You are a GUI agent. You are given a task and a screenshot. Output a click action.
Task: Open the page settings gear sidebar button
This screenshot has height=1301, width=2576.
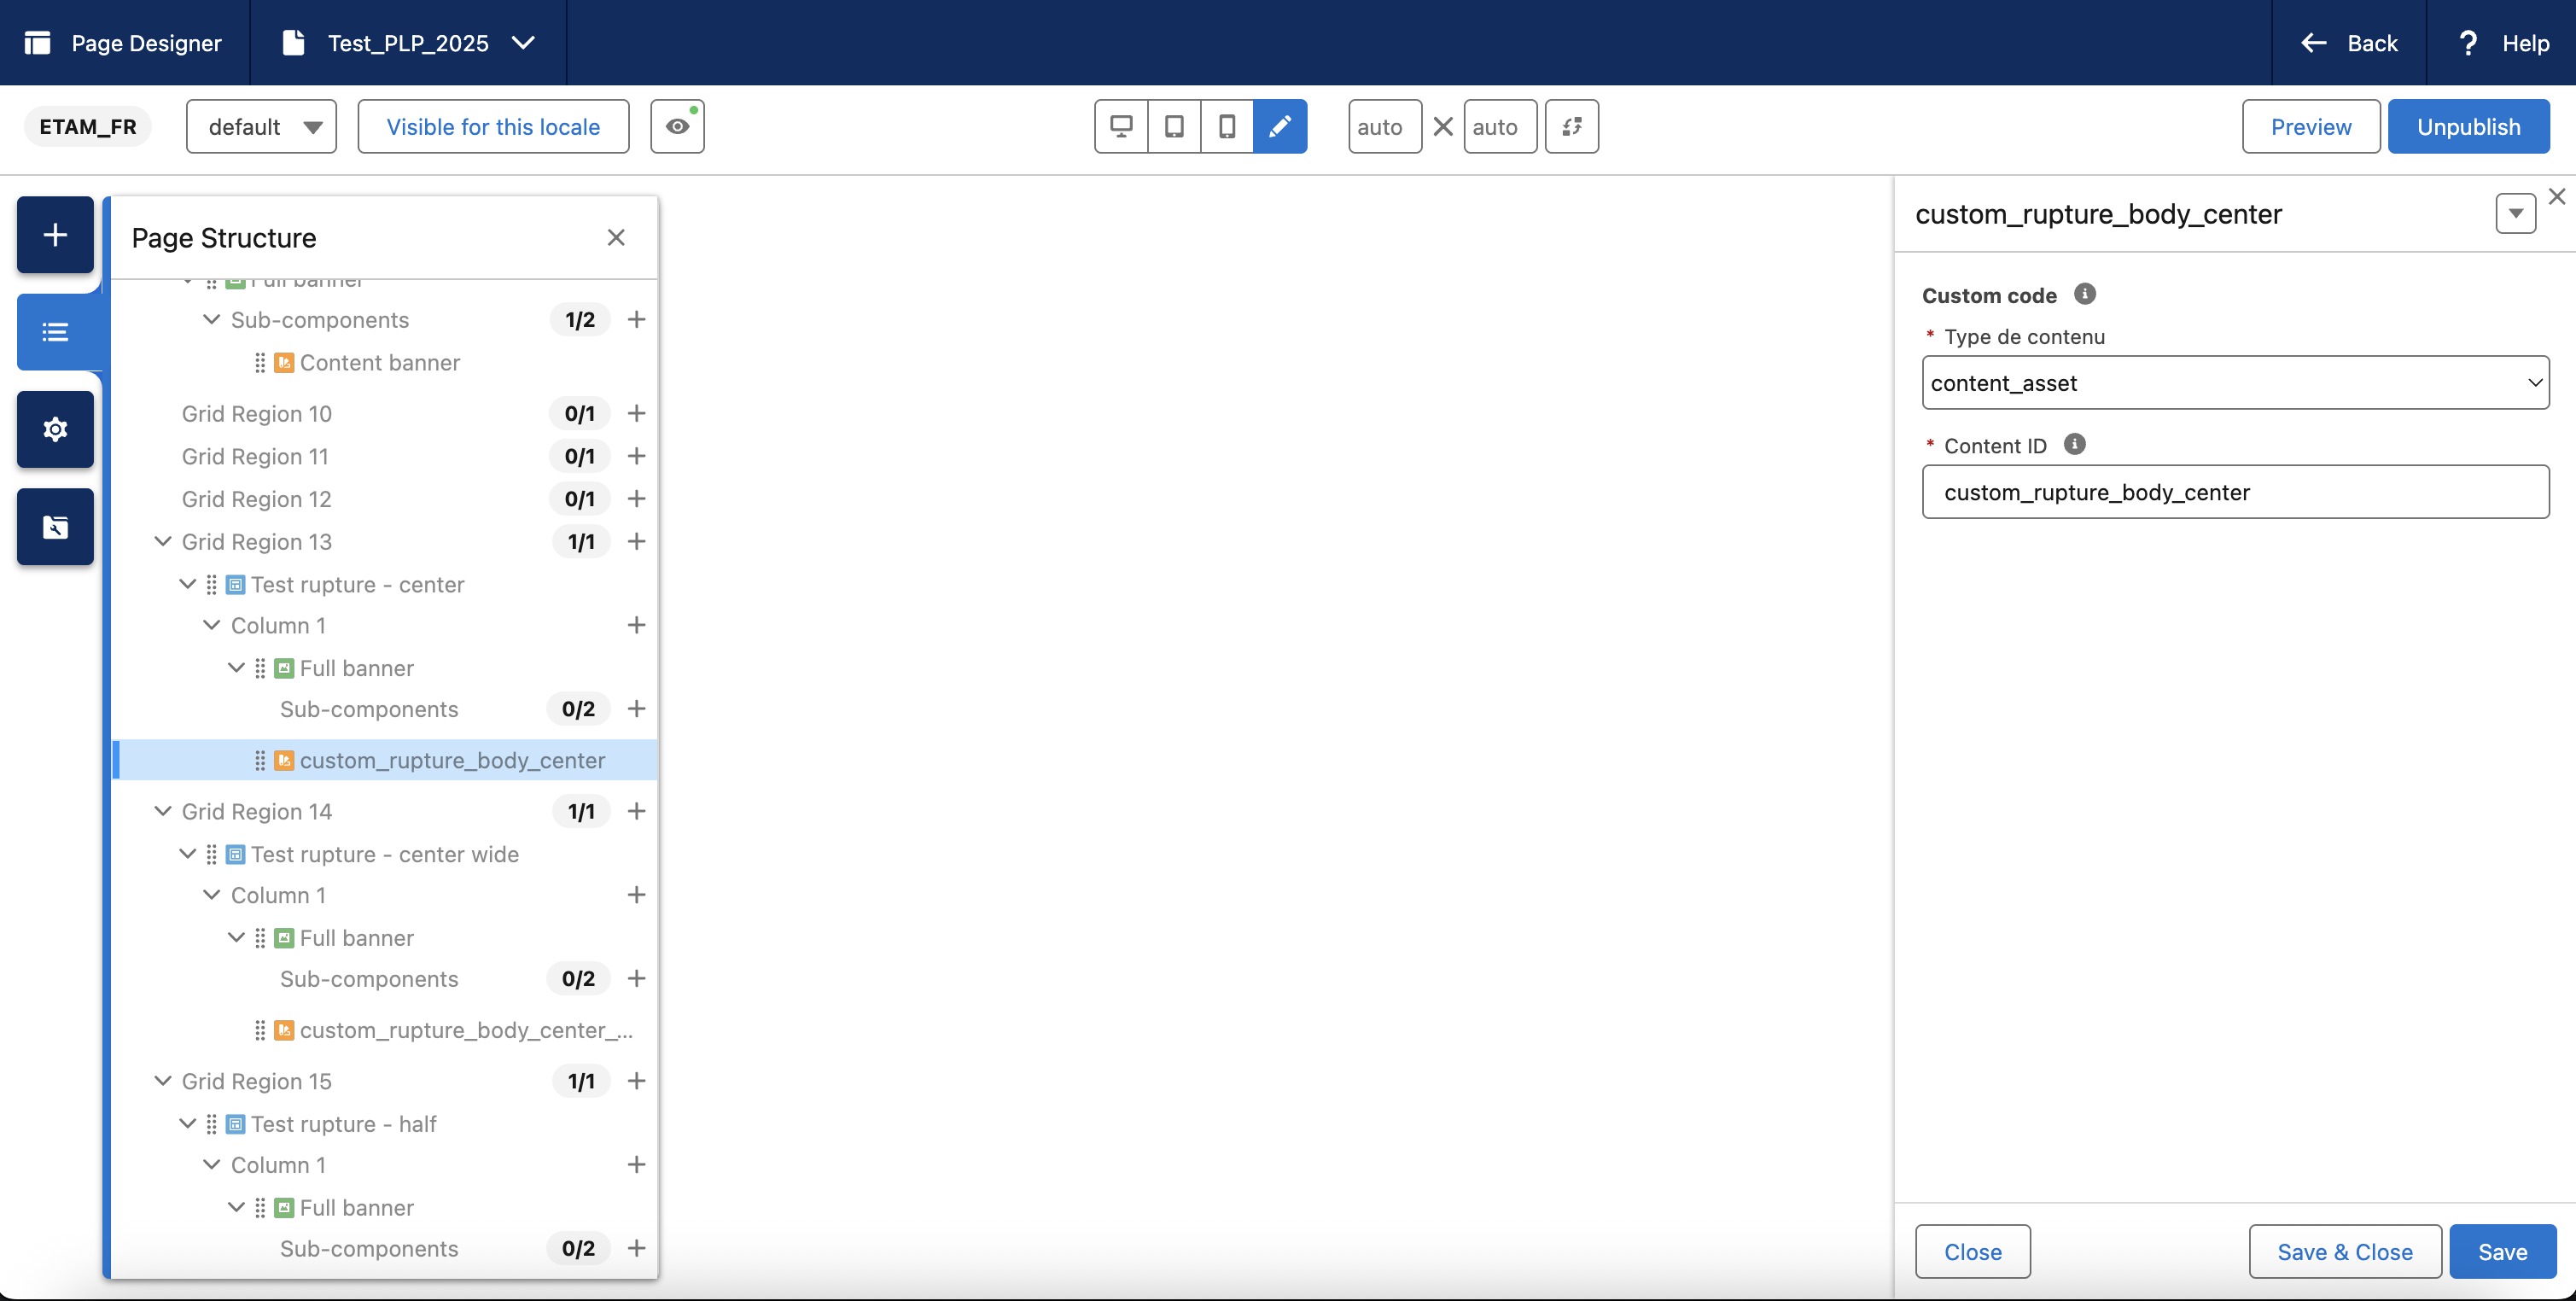pos(55,429)
